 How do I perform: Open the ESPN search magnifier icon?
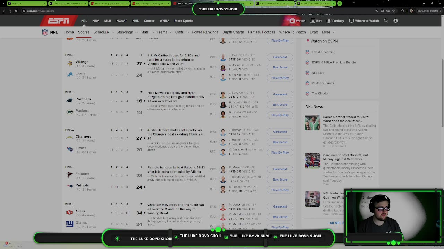[386, 21]
